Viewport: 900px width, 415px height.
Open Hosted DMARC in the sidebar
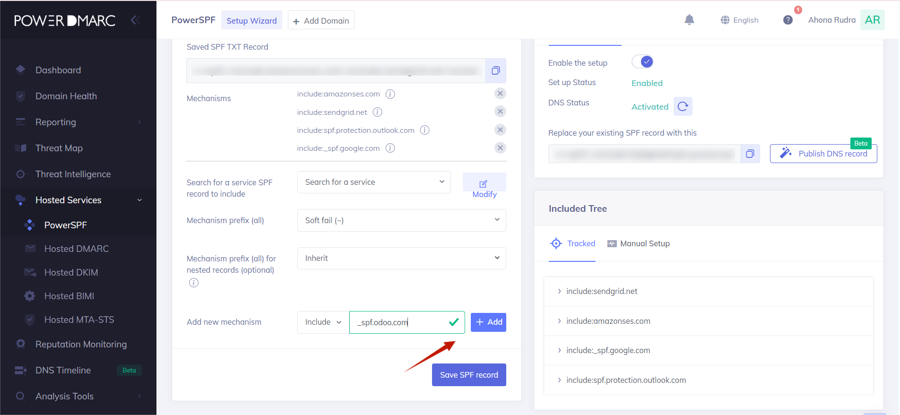click(76, 249)
